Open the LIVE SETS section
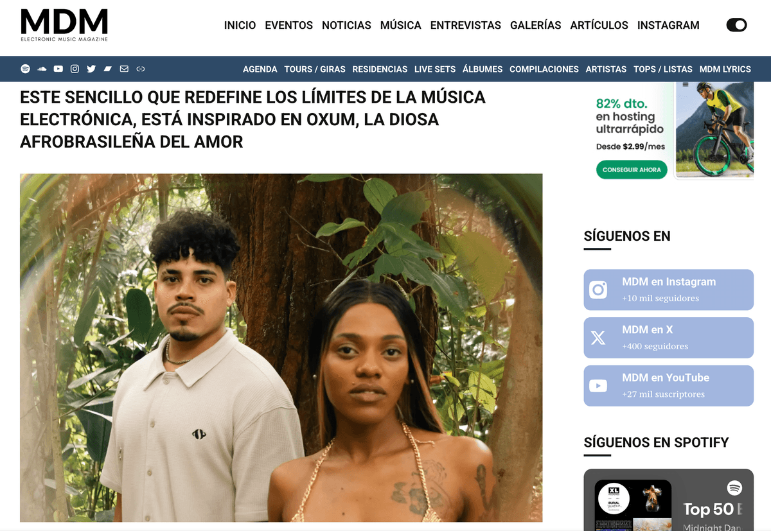The height and width of the screenshot is (531, 771). point(435,69)
